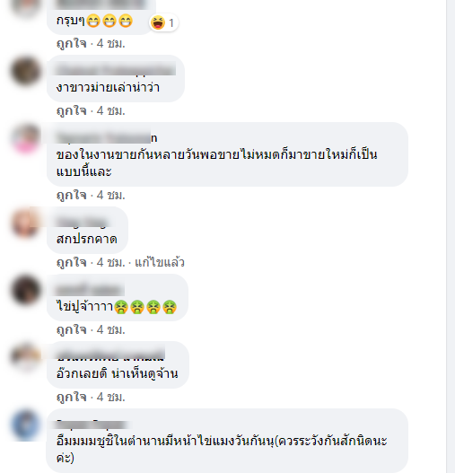Like the งาขาวม่ายเล่าน่าว่า comment
Viewport: 455px width, 473px height.
(72, 111)
